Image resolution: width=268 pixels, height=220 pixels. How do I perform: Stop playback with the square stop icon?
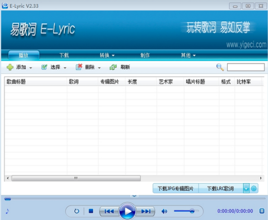(x=91, y=211)
